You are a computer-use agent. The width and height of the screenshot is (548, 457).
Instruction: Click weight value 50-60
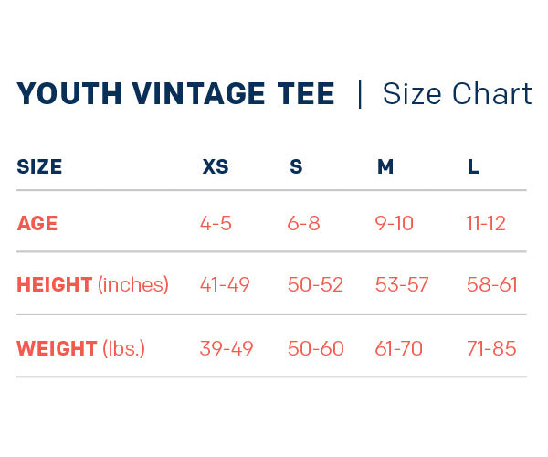[316, 348]
